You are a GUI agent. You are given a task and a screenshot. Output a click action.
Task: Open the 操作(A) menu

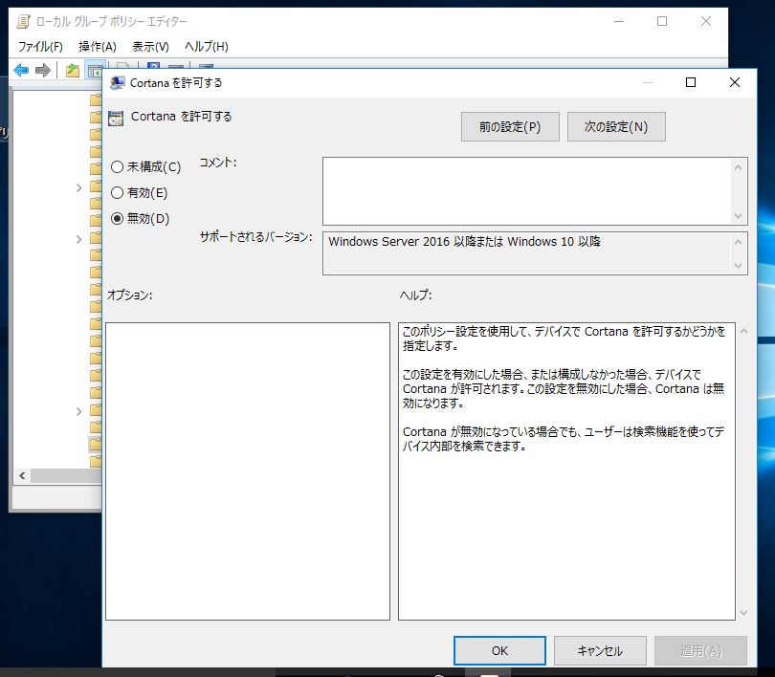click(98, 47)
